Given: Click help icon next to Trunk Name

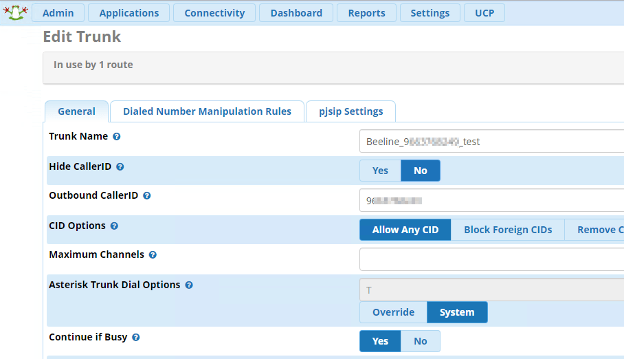Looking at the screenshot, I should [117, 137].
